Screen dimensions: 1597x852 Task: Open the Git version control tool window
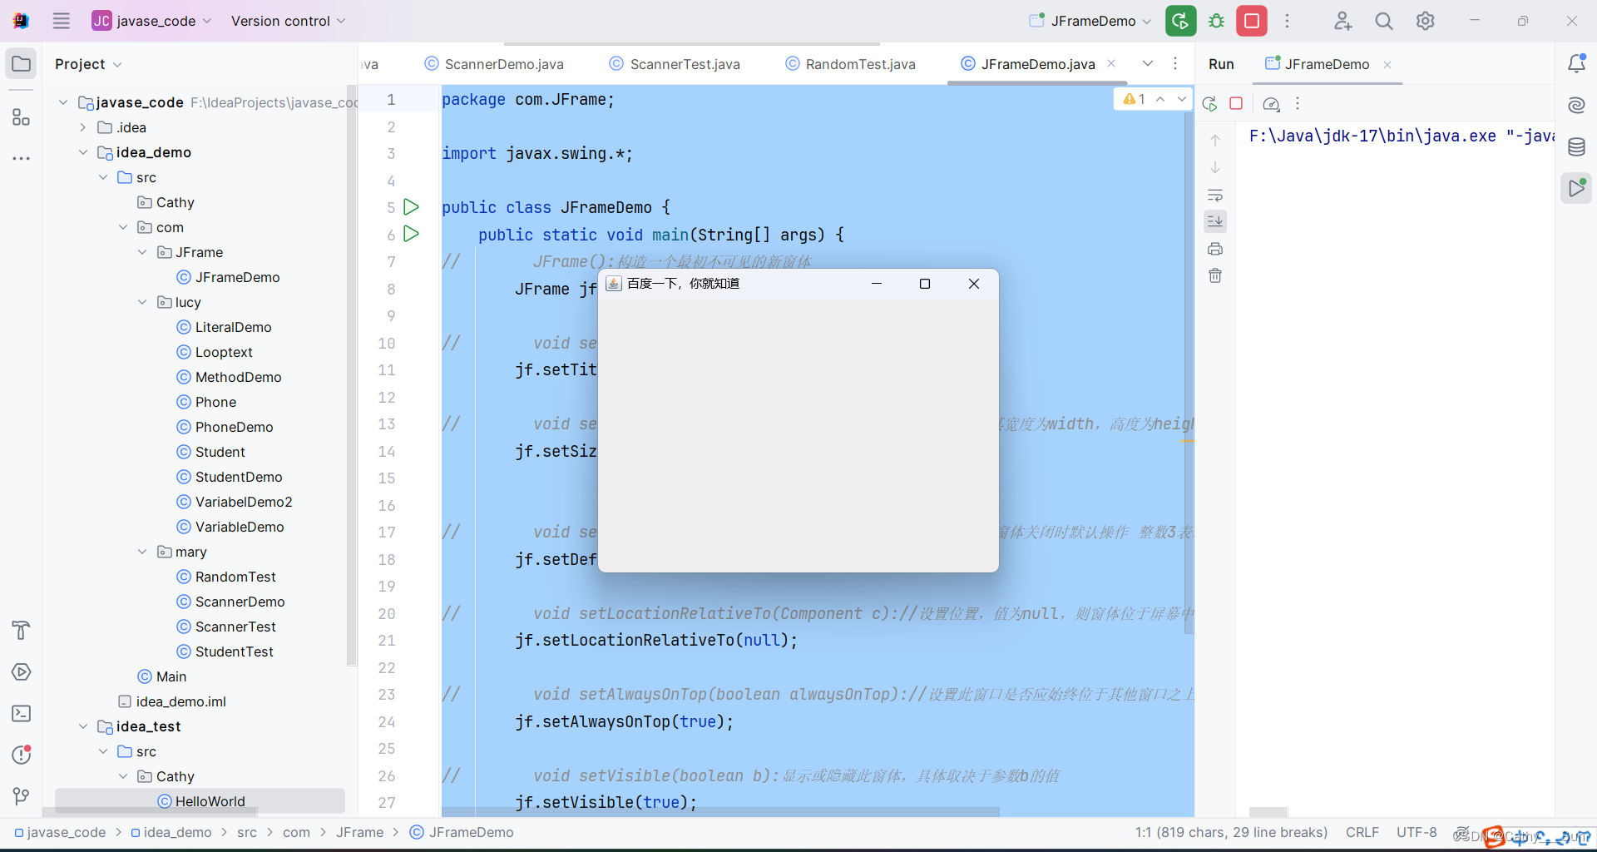22,796
